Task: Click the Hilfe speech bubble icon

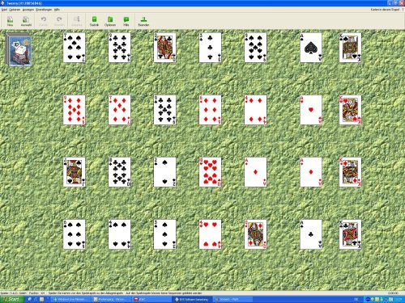Action: tap(126, 21)
